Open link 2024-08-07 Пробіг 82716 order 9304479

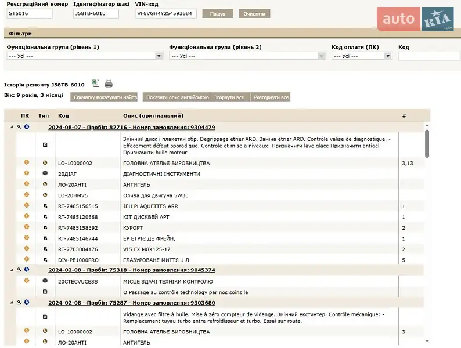click(x=132, y=127)
